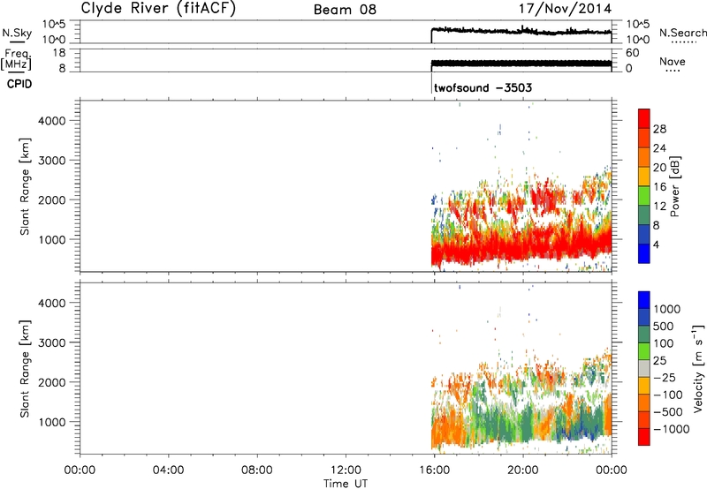Click the 'N.Search' legend label

(683, 33)
